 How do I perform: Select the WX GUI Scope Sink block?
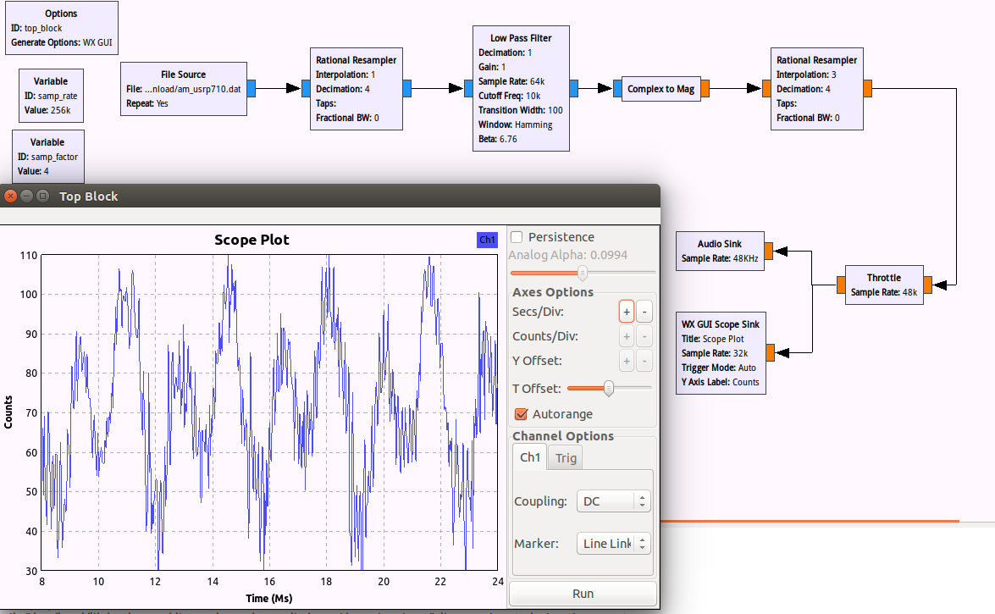tap(720, 352)
